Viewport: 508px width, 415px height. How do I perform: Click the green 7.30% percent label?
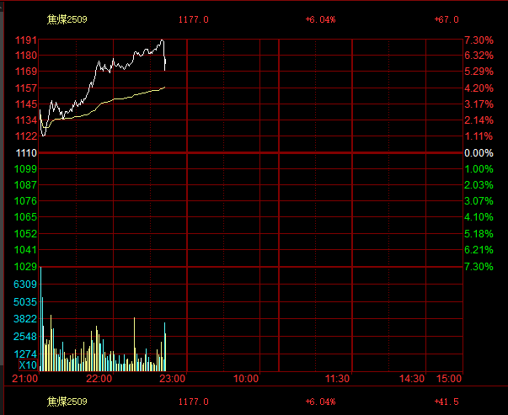pyautogui.click(x=479, y=267)
